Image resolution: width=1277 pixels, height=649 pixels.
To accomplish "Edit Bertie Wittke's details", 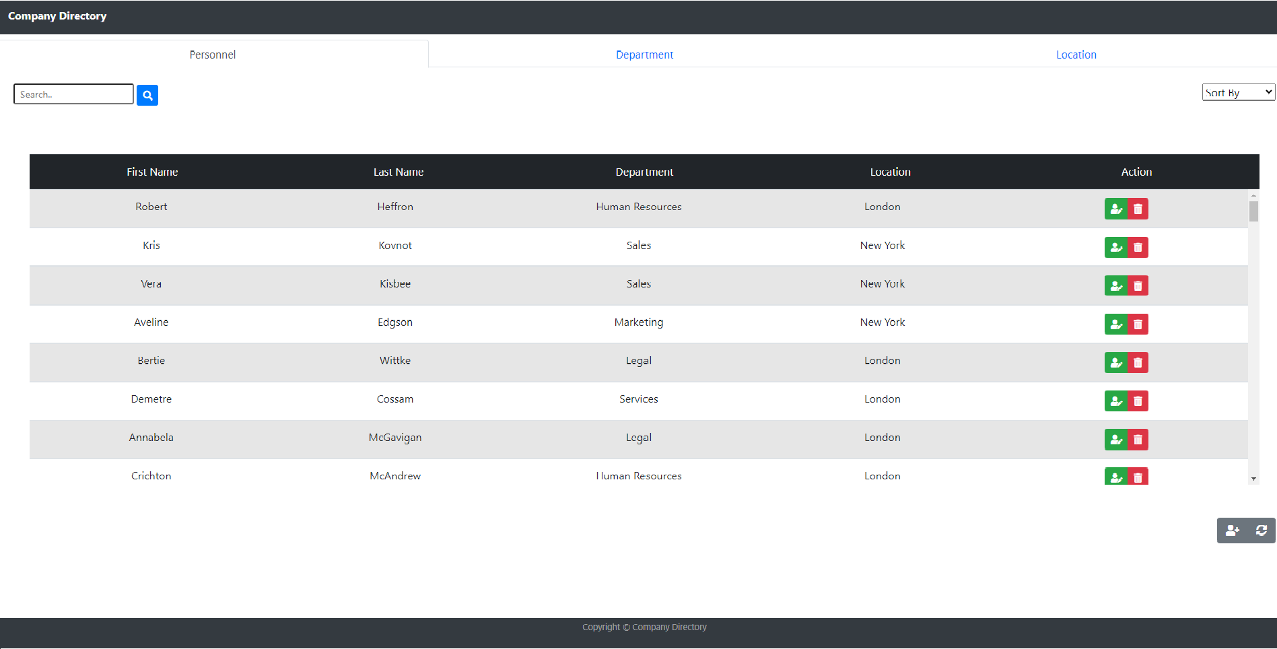I will (x=1115, y=362).
